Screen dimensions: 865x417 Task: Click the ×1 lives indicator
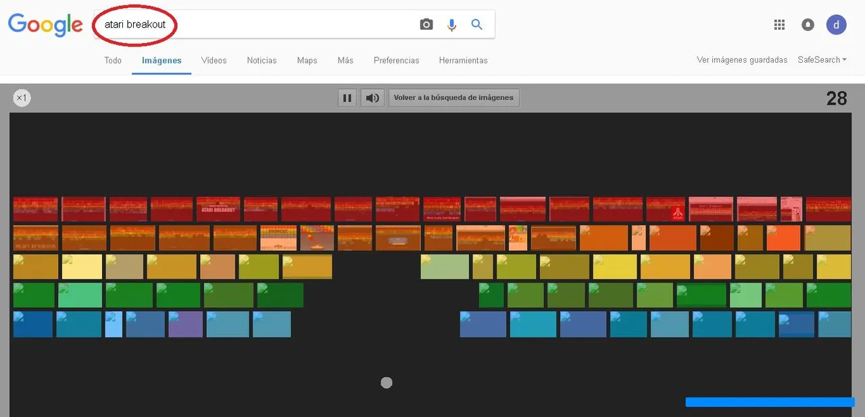click(22, 98)
